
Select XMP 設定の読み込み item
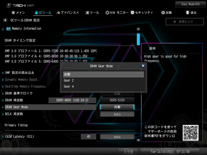coord(20,73)
